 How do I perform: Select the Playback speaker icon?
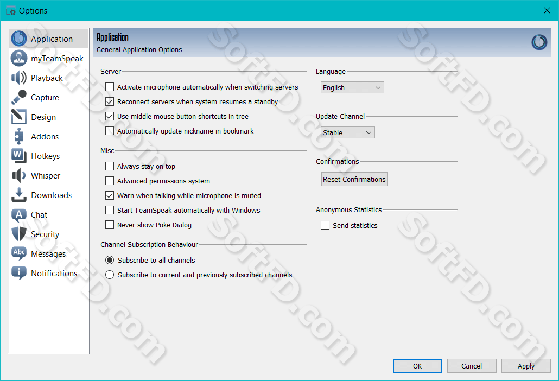[19, 78]
